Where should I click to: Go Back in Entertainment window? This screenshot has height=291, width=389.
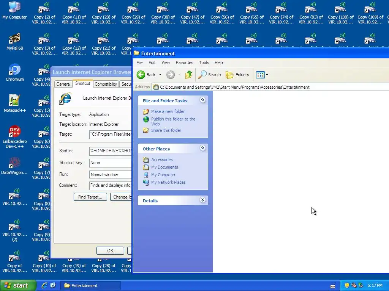click(x=146, y=75)
